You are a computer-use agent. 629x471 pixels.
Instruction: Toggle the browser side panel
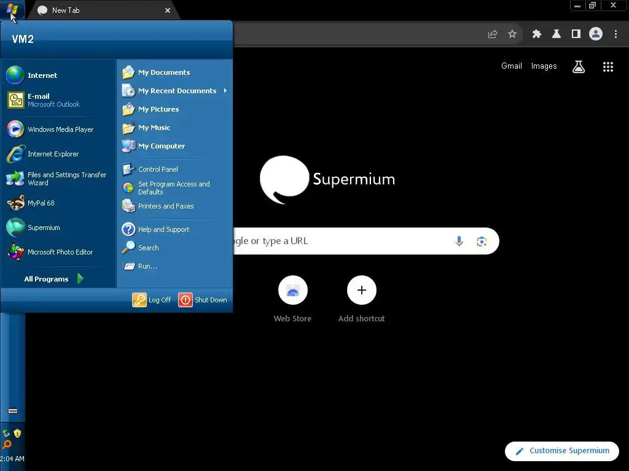tap(576, 34)
